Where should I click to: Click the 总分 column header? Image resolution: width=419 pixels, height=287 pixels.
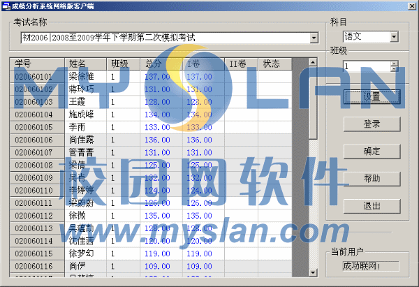[161, 64]
